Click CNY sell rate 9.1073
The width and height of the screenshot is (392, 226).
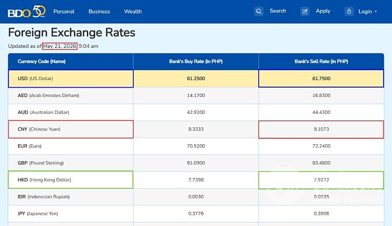tap(321, 129)
